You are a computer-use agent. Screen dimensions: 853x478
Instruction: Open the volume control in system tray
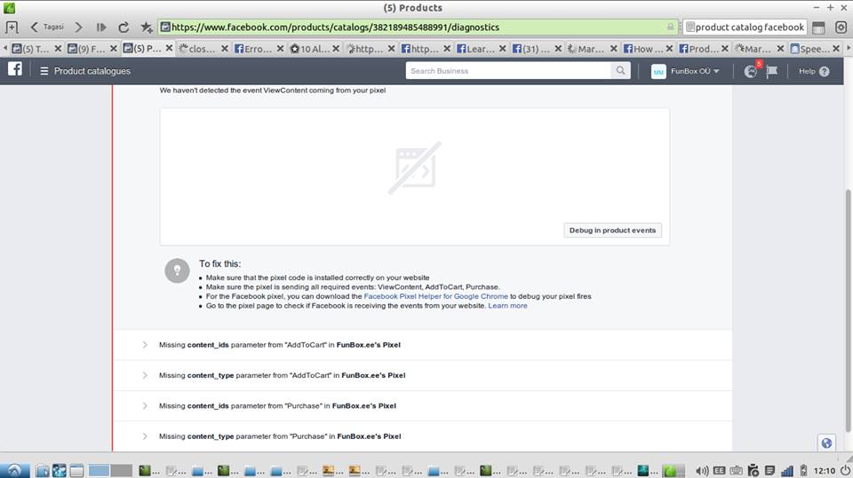(x=702, y=470)
